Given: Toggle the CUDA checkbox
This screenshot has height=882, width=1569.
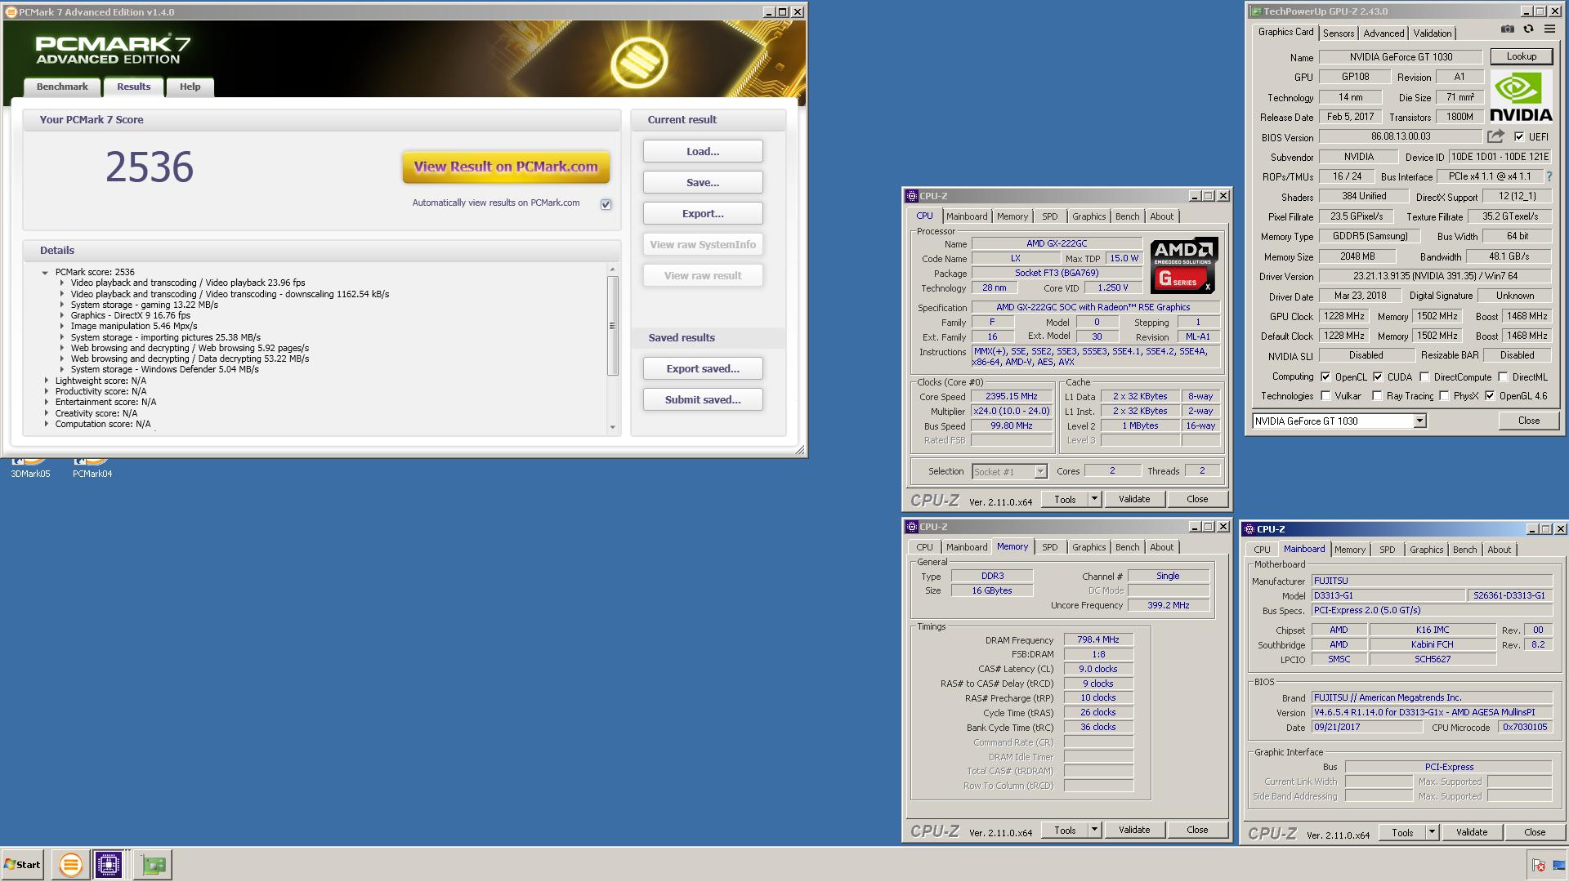Looking at the screenshot, I should 1378,376.
